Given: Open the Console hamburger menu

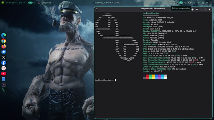Looking at the screenshot, I should [197, 9].
